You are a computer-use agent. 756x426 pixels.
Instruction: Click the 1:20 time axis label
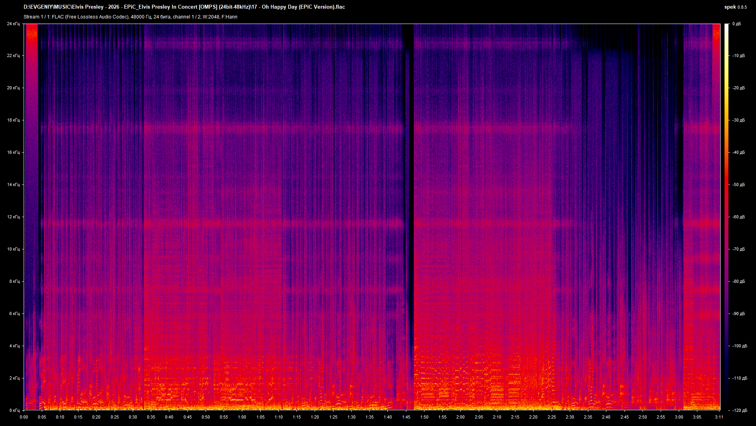pos(315,417)
